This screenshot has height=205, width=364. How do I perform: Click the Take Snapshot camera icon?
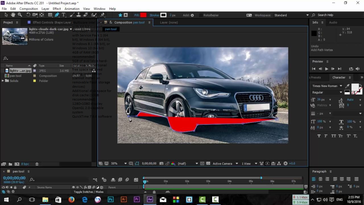(x=162, y=163)
